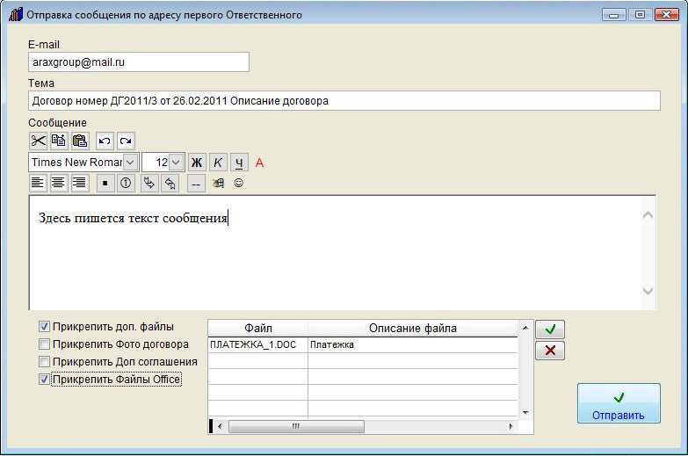The width and height of the screenshot is (688, 456).
Task: Apply bulleted list formatting
Action: click(105, 183)
